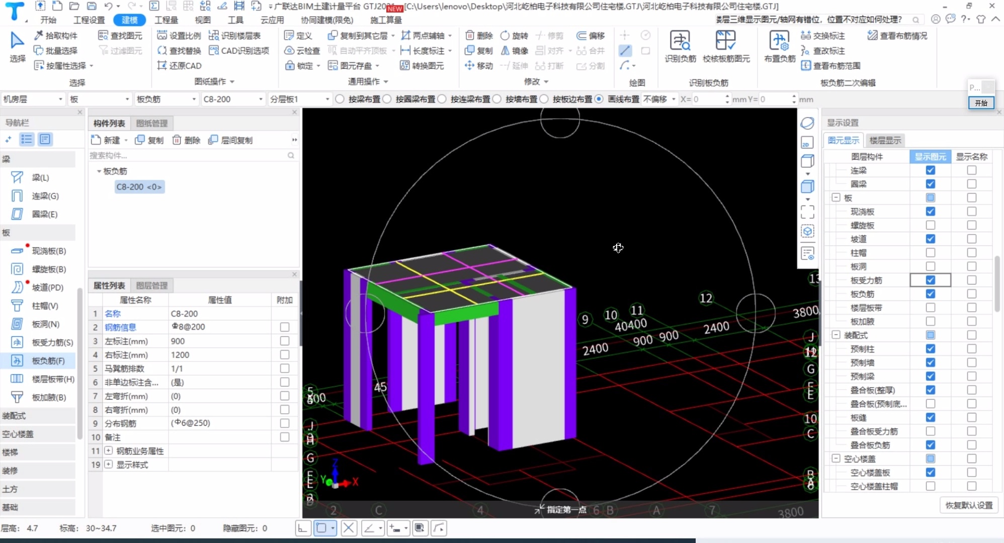Screen dimensions: 1004x543
Task: Open 查找图元 tool
Action: pos(120,35)
